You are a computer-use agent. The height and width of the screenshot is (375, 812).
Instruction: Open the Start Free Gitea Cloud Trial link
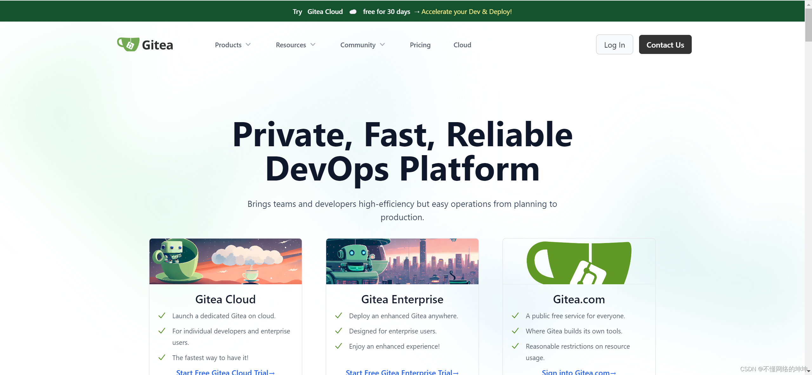coord(225,372)
